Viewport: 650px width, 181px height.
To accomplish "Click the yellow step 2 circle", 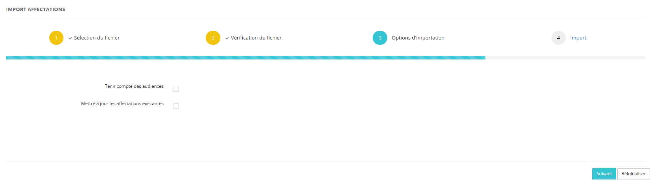I will click(213, 38).
